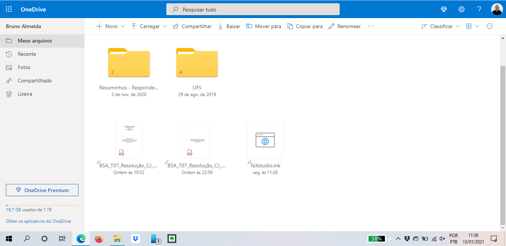Open Evernote in the taskbar
The image size is (506, 246).
(x=172, y=239)
